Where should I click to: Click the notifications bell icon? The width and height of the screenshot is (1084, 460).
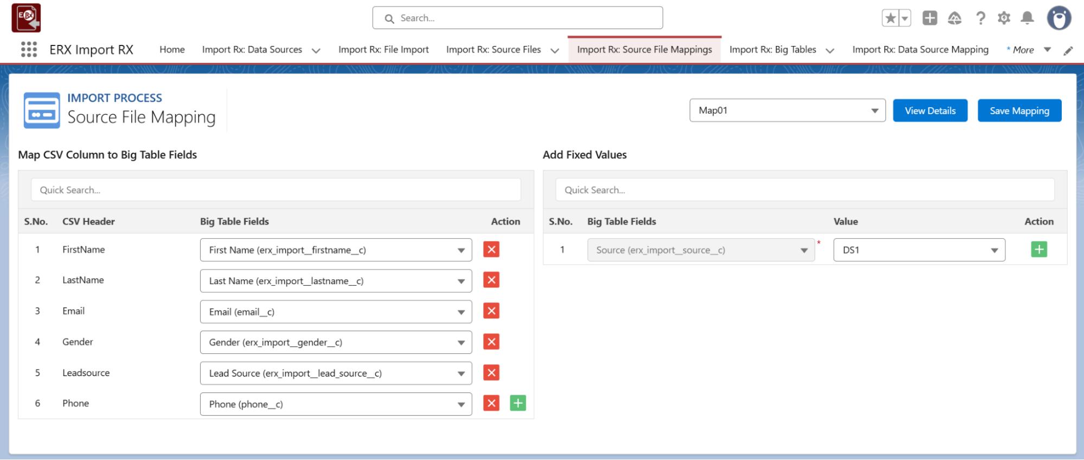point(1027,18)
